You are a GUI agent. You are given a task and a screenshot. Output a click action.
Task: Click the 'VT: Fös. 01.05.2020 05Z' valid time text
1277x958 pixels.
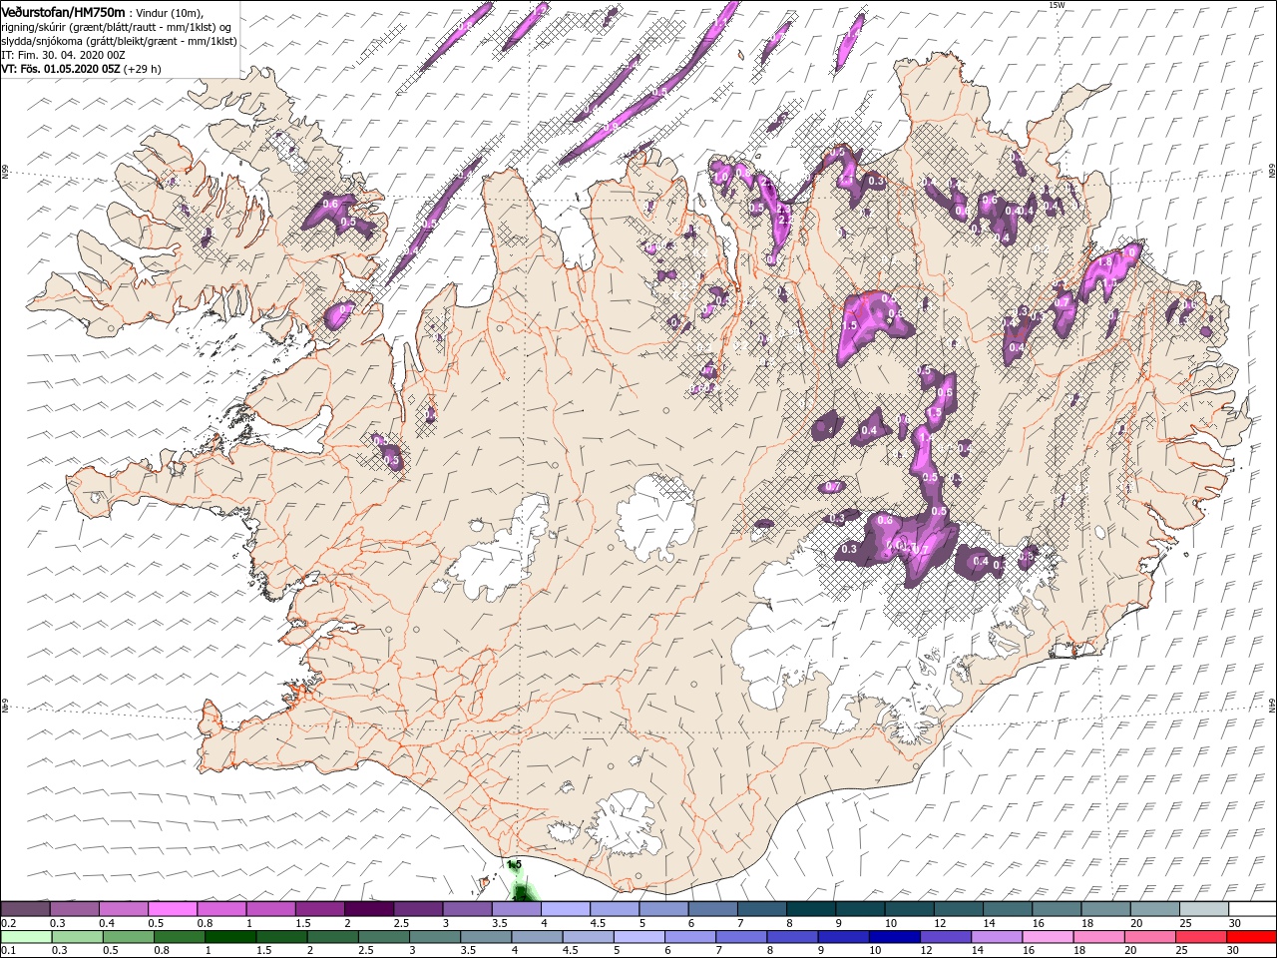click(61, 69)
